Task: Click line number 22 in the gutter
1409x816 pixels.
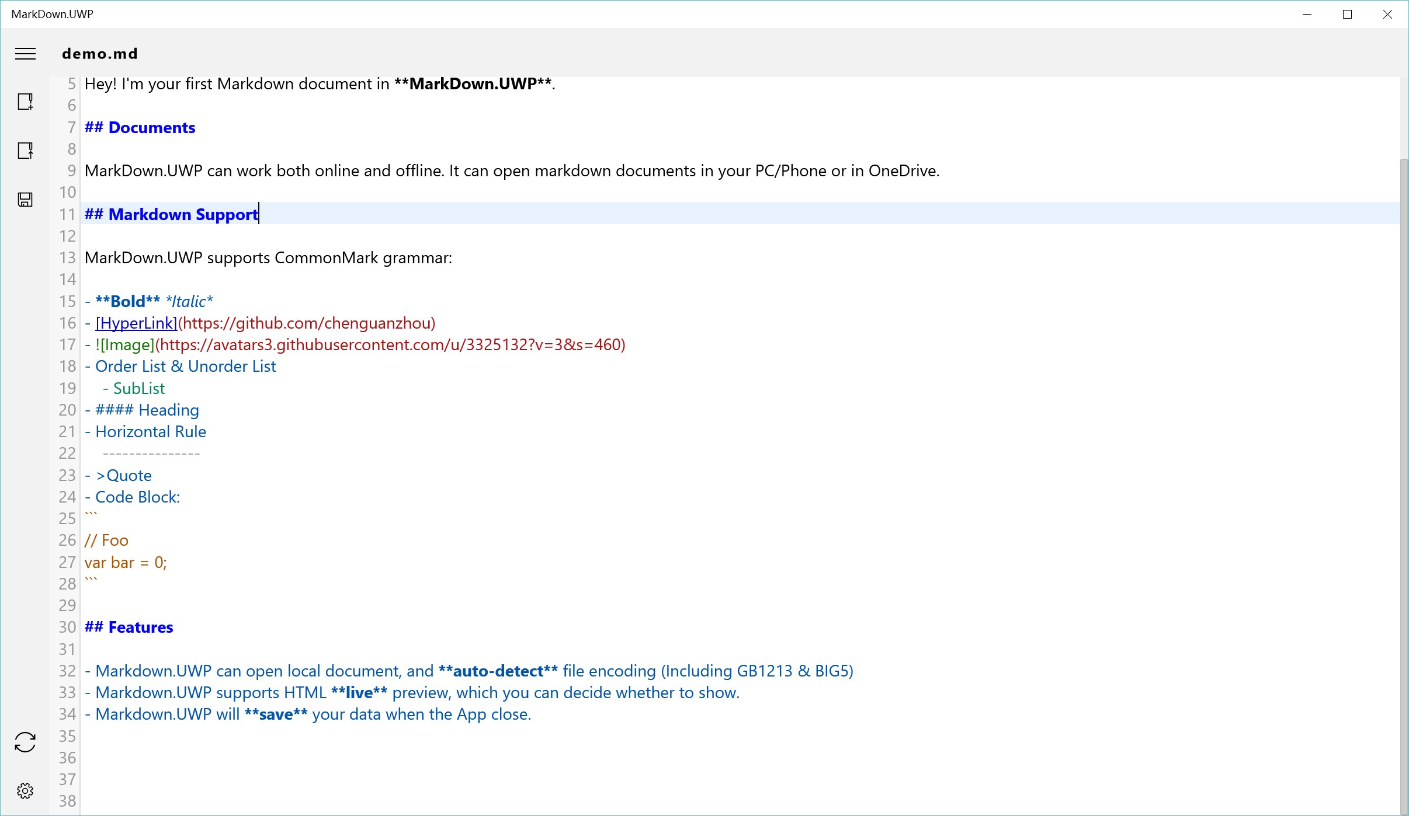Action: tap(67, 453)
